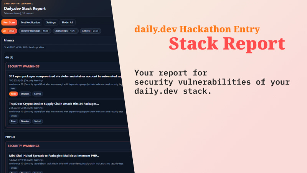Dismiss the 317 npm packages warning

click(25, 94)
